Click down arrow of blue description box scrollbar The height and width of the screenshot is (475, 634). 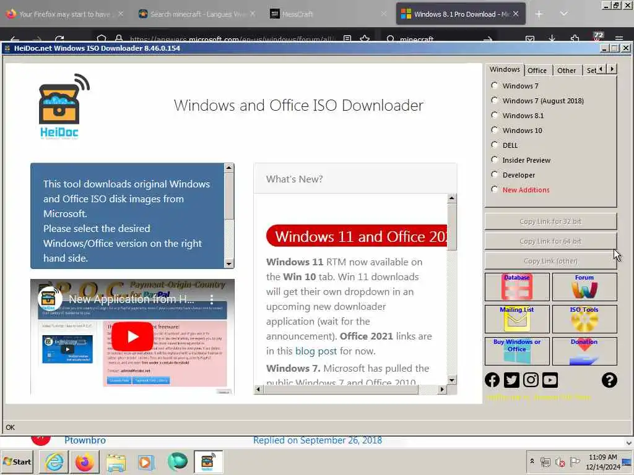pos(229,263)
